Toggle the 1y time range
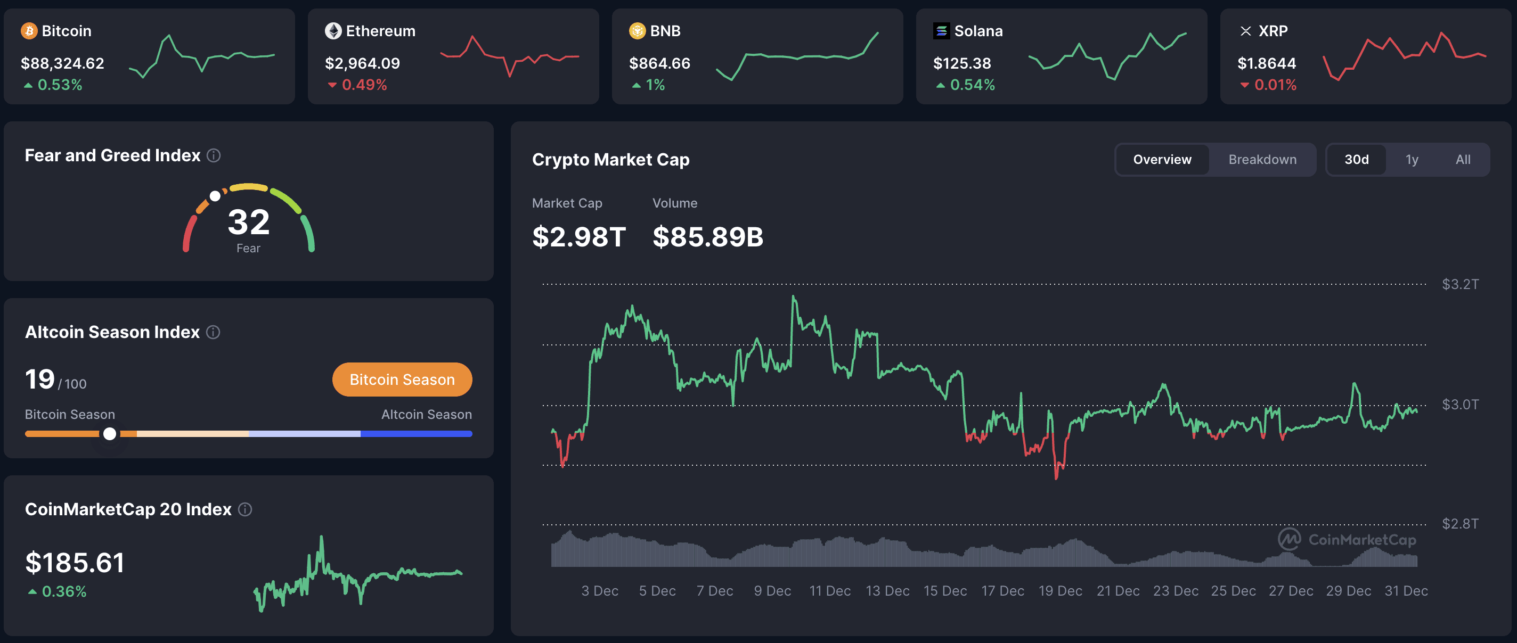The image size is (1517, 643). [1412, 160]
